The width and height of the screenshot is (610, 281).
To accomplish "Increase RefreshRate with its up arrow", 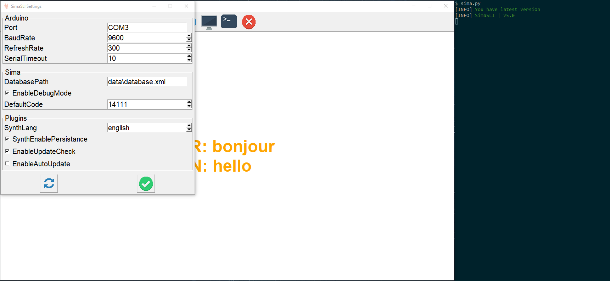I will [x=189, y=46].
